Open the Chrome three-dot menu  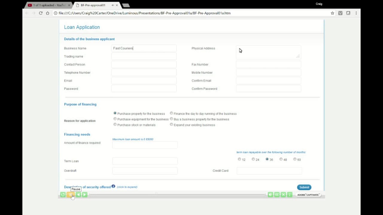pyautogui.click(x=356, y=13)
